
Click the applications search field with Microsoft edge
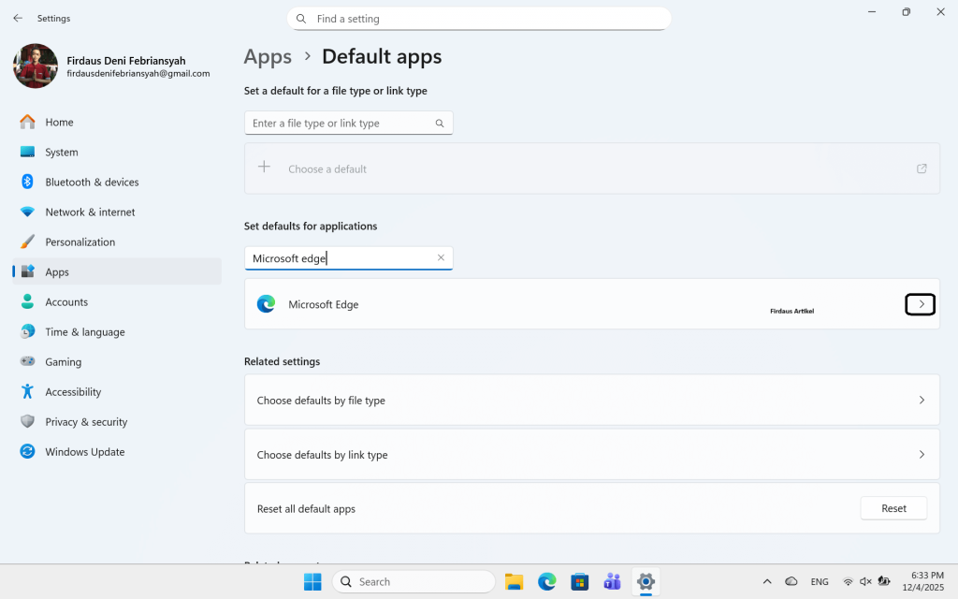[x=348, y=258]
